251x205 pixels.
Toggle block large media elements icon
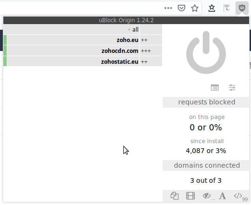tap(190, 196)
